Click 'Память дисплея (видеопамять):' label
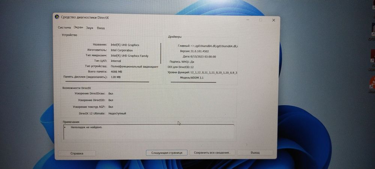The image size is (375, 169). coord(85,77)
